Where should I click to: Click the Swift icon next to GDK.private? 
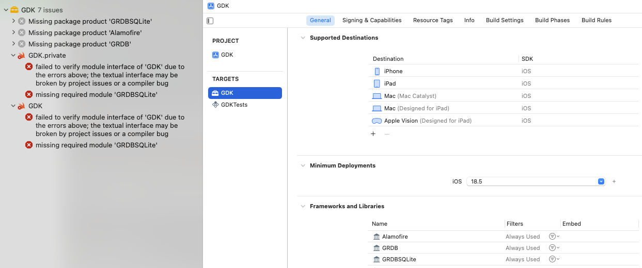coord(22,55)
